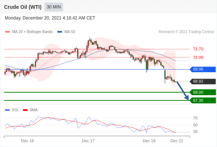This screenshot has height=147, width=217.
Task: Click the 67.30 support target tag
Action: [203, 100]
